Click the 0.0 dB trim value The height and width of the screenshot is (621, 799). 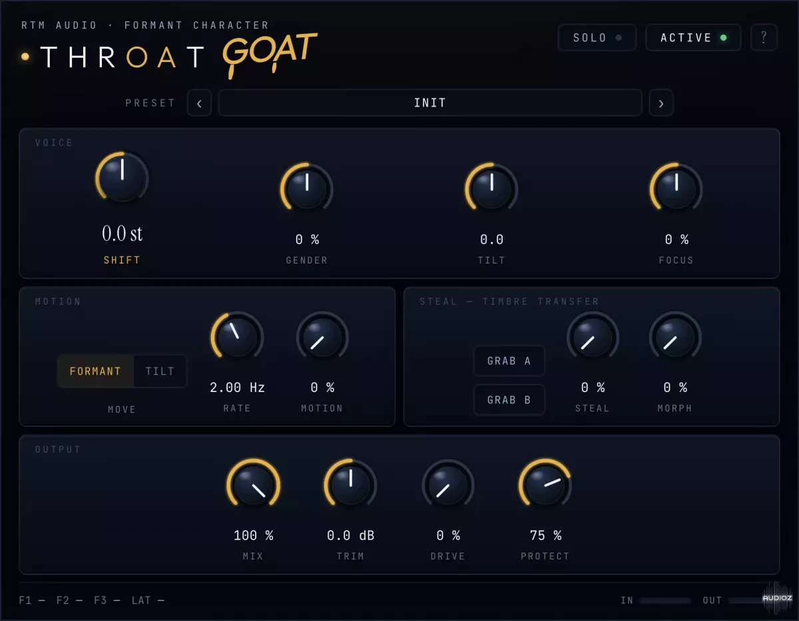pos(350,535)
